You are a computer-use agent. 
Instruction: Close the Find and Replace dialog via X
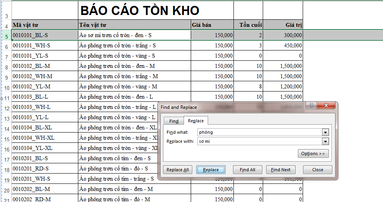327,105
